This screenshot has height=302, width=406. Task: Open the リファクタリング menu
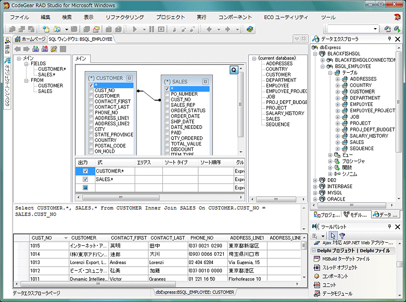point(124,17)
